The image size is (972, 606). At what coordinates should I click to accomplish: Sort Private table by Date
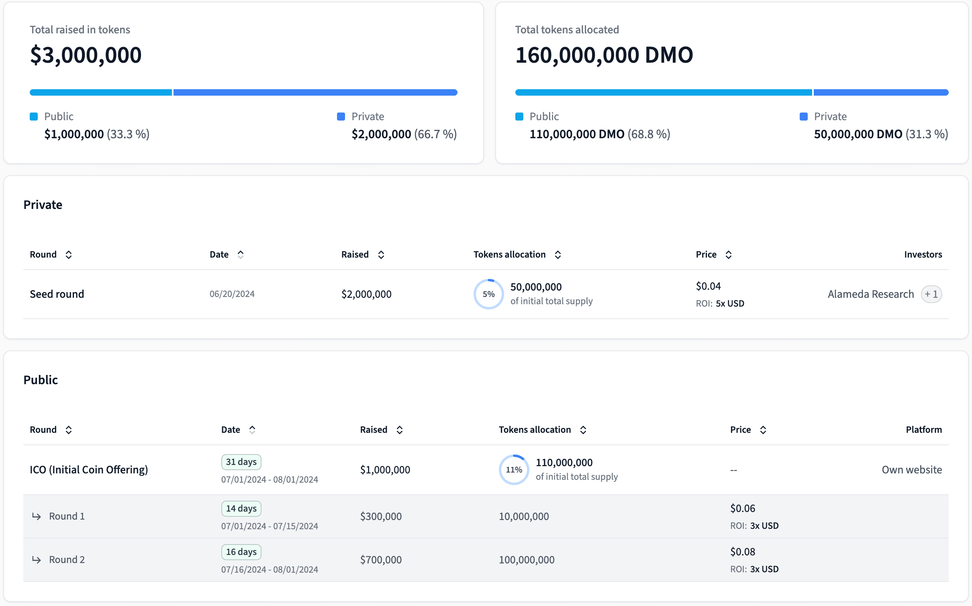pos(240,255)
